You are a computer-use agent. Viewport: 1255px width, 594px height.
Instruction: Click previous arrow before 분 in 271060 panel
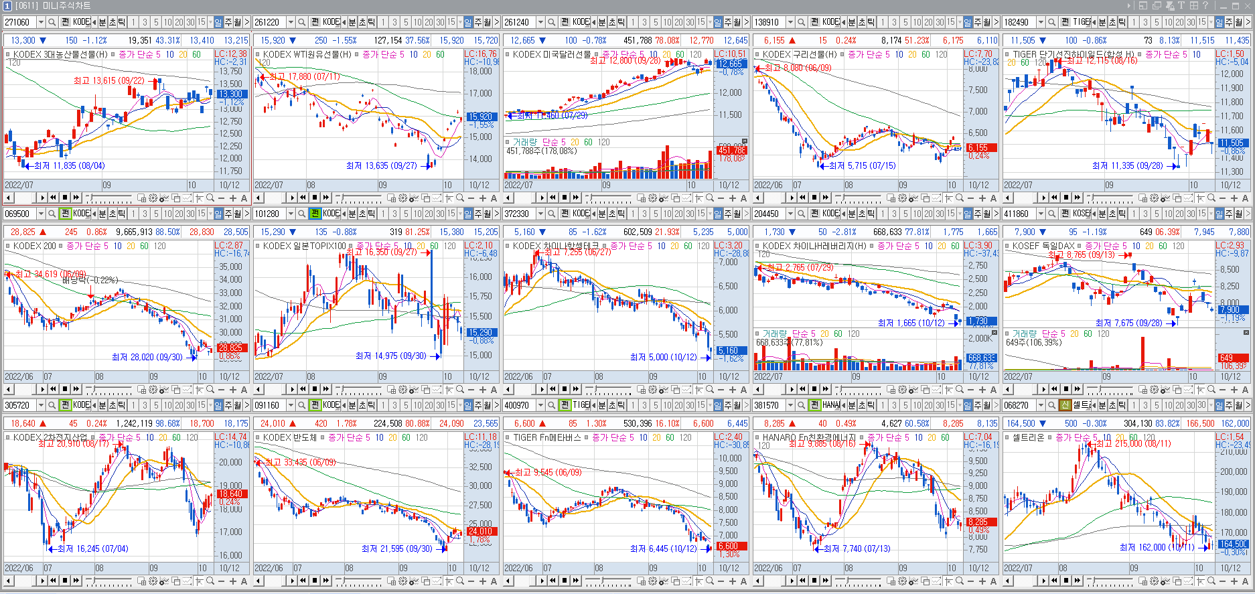pyautogui.click(x=94, y=22)
